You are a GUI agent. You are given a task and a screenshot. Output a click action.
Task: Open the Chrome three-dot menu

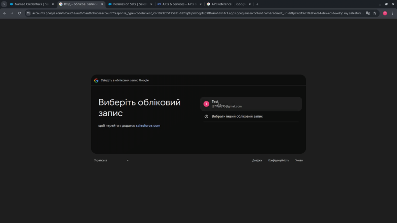tap(392, 13)
